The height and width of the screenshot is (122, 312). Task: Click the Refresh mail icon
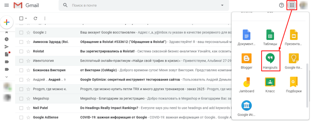point(35,19)
